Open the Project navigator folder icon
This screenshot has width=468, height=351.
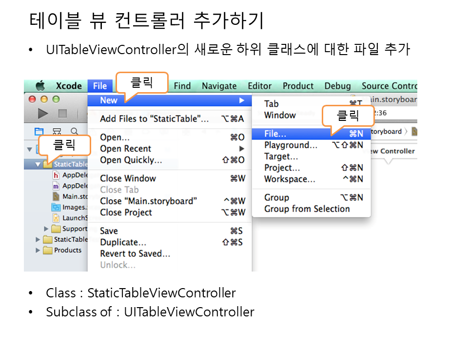click(x=39, y=131)
